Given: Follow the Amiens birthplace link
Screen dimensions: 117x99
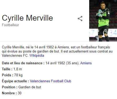Looking at the screenshot, I should (86, 63).
